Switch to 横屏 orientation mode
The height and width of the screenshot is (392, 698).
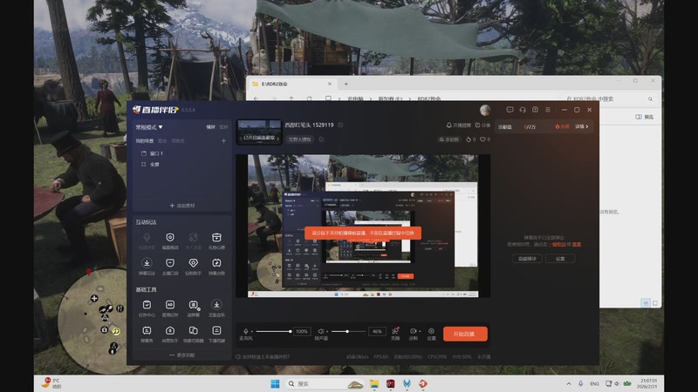[x=210, y=127]
